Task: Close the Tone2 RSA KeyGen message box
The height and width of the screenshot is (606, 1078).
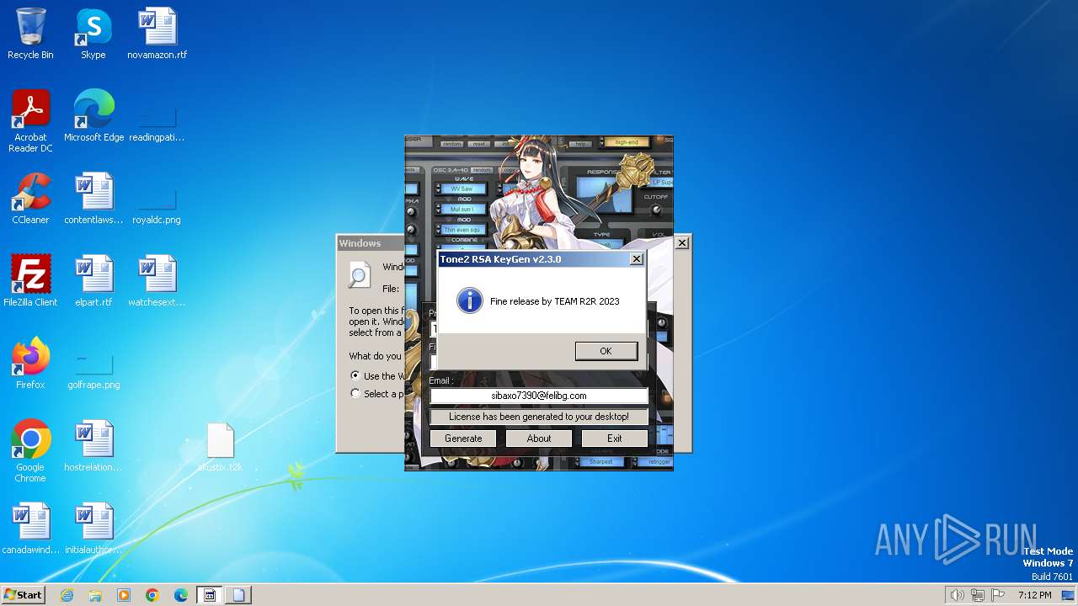Action: [x=637, y=259]
